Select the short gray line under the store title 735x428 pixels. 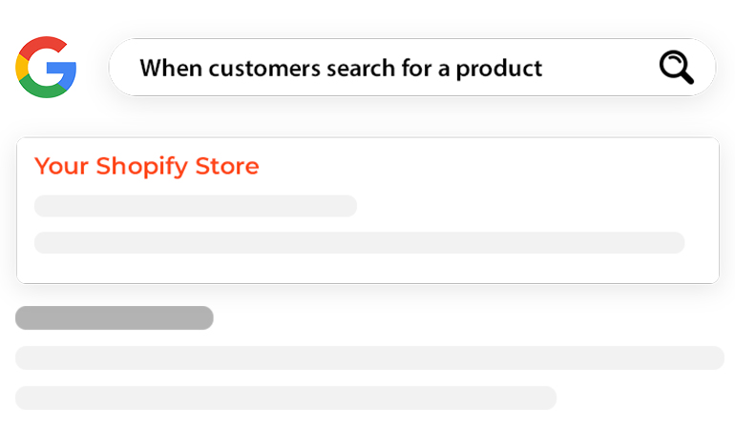tap(196, 206)
